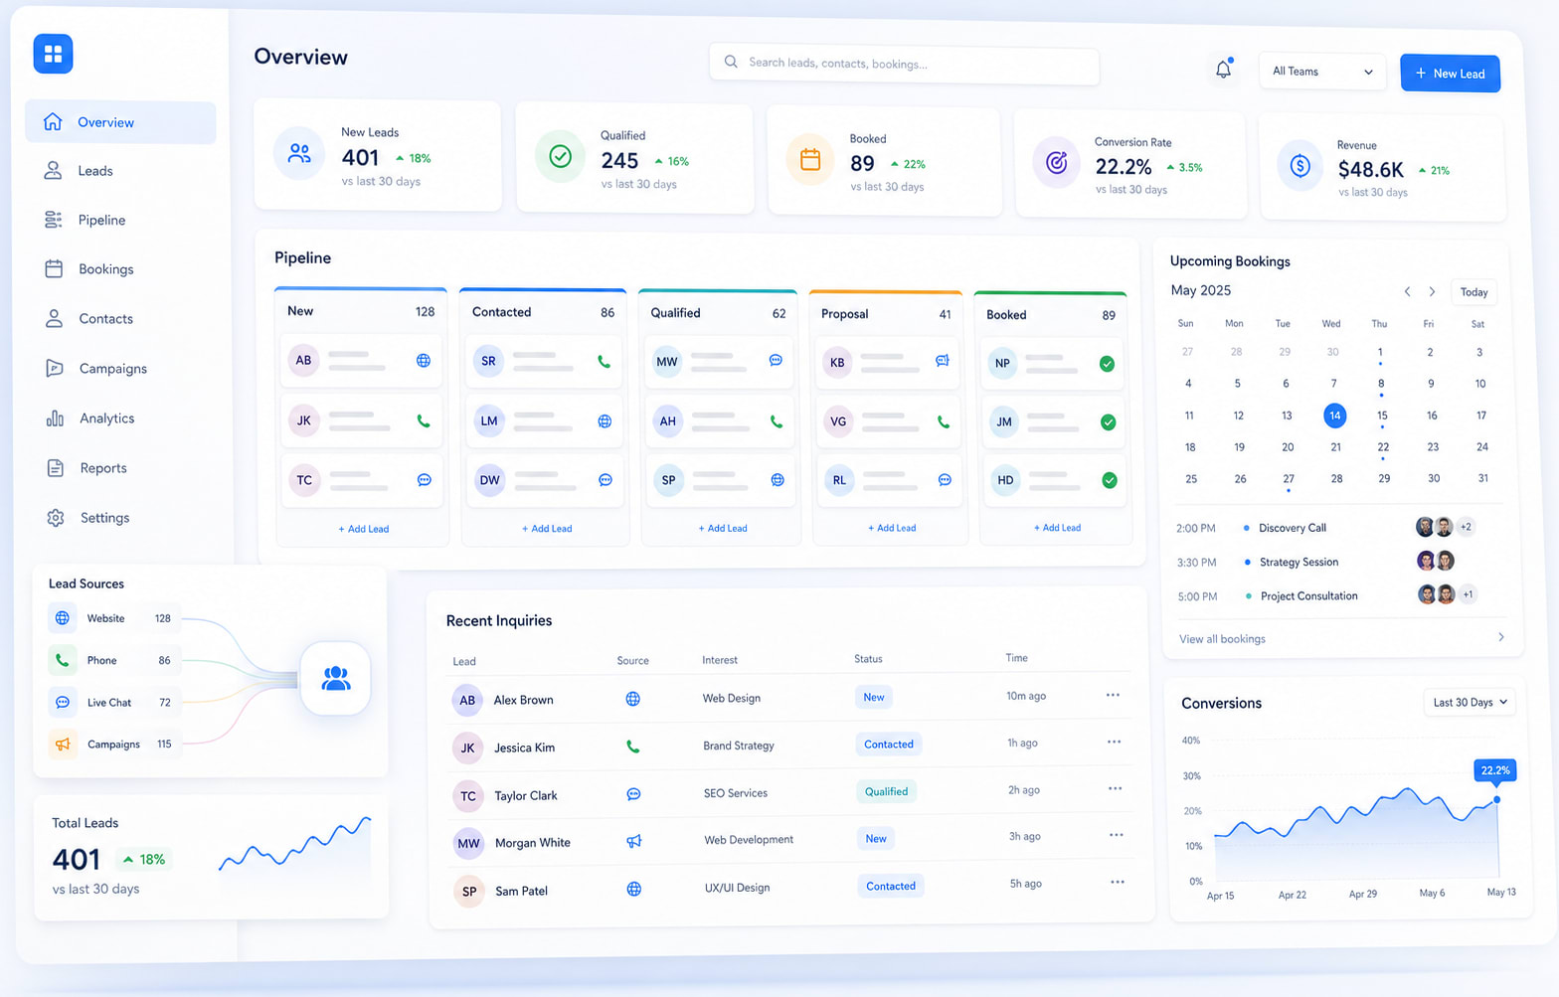1559x997 pixels.
Task: Click the Campaigns megaphone icon in Lead Sources
Action: [63, 744]
